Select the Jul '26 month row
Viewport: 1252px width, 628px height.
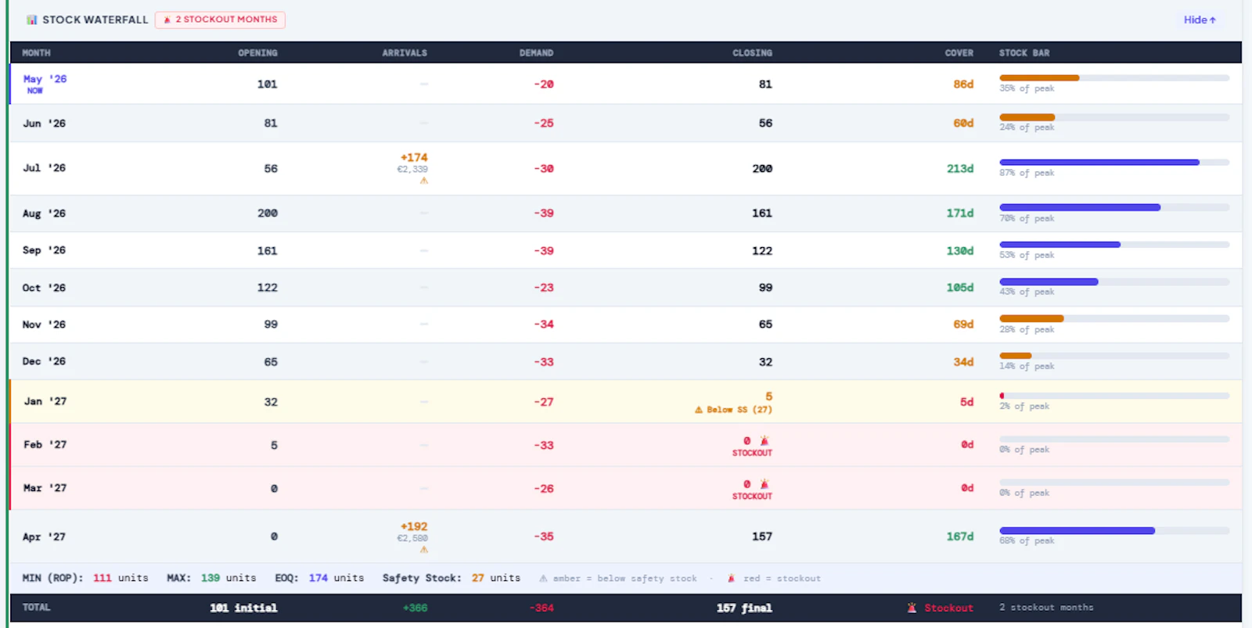(625, 168)
